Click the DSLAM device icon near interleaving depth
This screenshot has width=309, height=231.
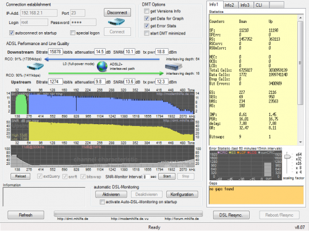(x=174, y=67)
